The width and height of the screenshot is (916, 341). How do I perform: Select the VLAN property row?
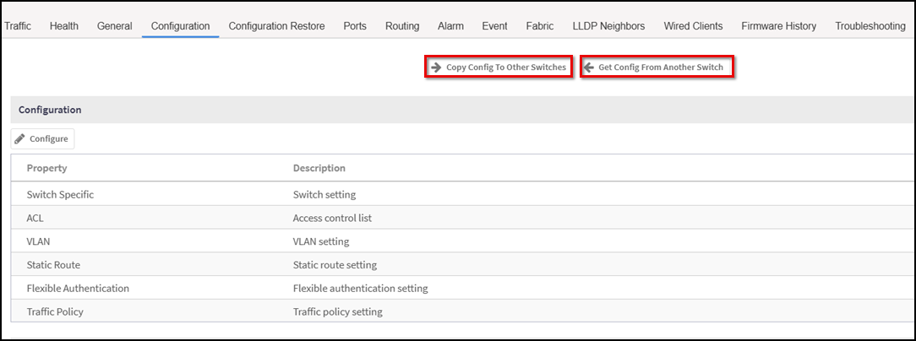point(462,241)
